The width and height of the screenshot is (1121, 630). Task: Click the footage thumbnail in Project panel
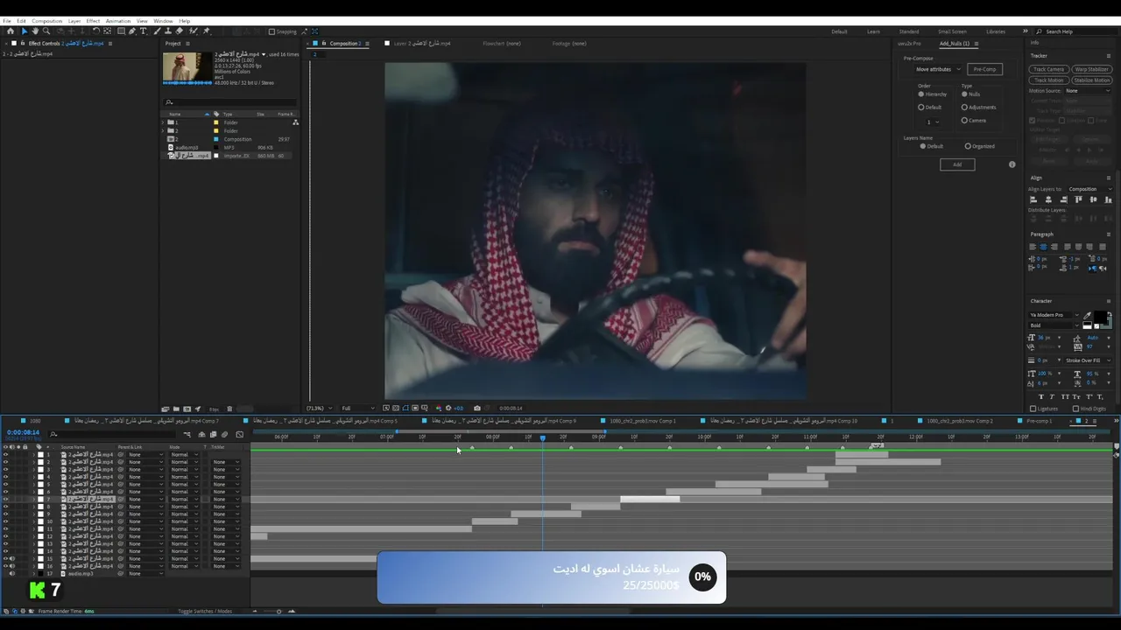(x=187, y=68)
